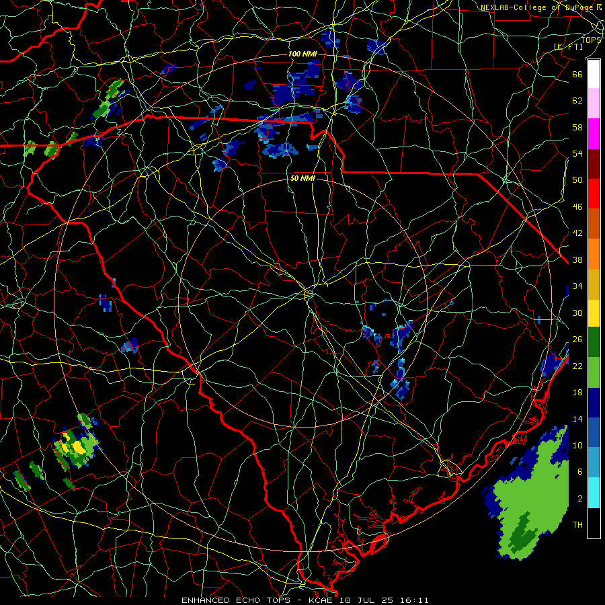Choose the 14 legend value
Image resolution: width=605 pixels, height=605 pixels.
[577, 419]
